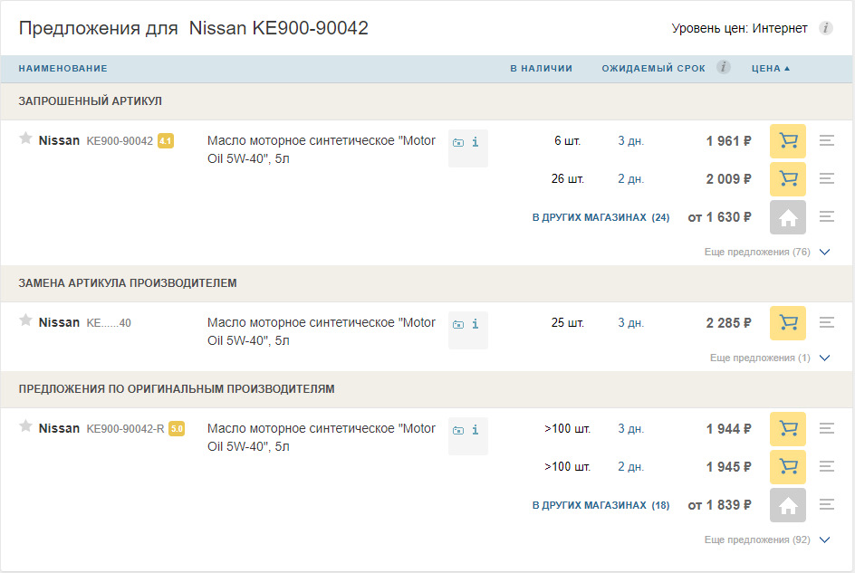Viewport: 855px width, 573px height.
Task: Click the 5.0 rating badge
Action: click(177, 428)
